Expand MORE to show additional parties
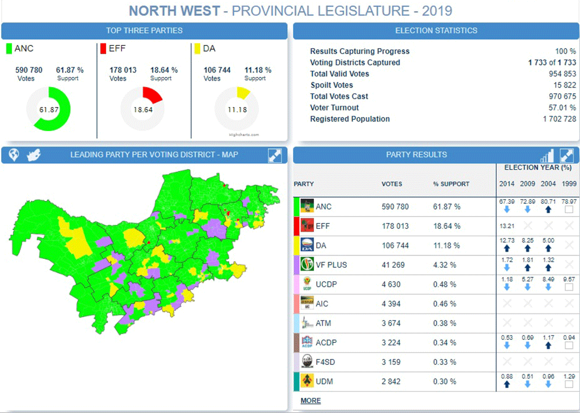 pos(310,400)
